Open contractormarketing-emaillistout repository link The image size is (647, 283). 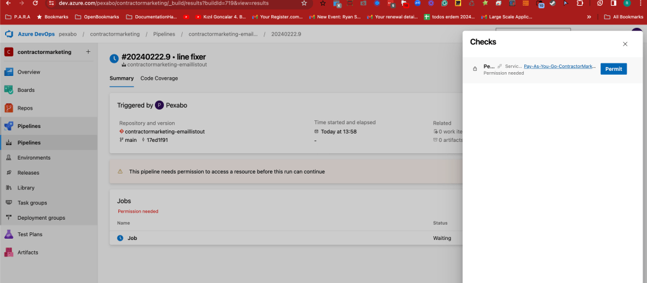164,132
